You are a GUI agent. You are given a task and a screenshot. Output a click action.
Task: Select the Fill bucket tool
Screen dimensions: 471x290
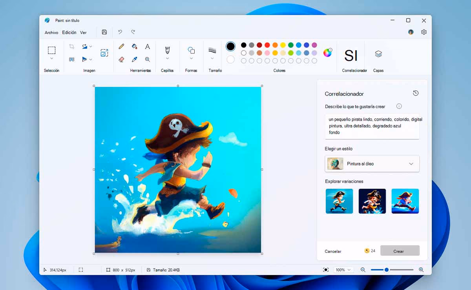(134, 46)
